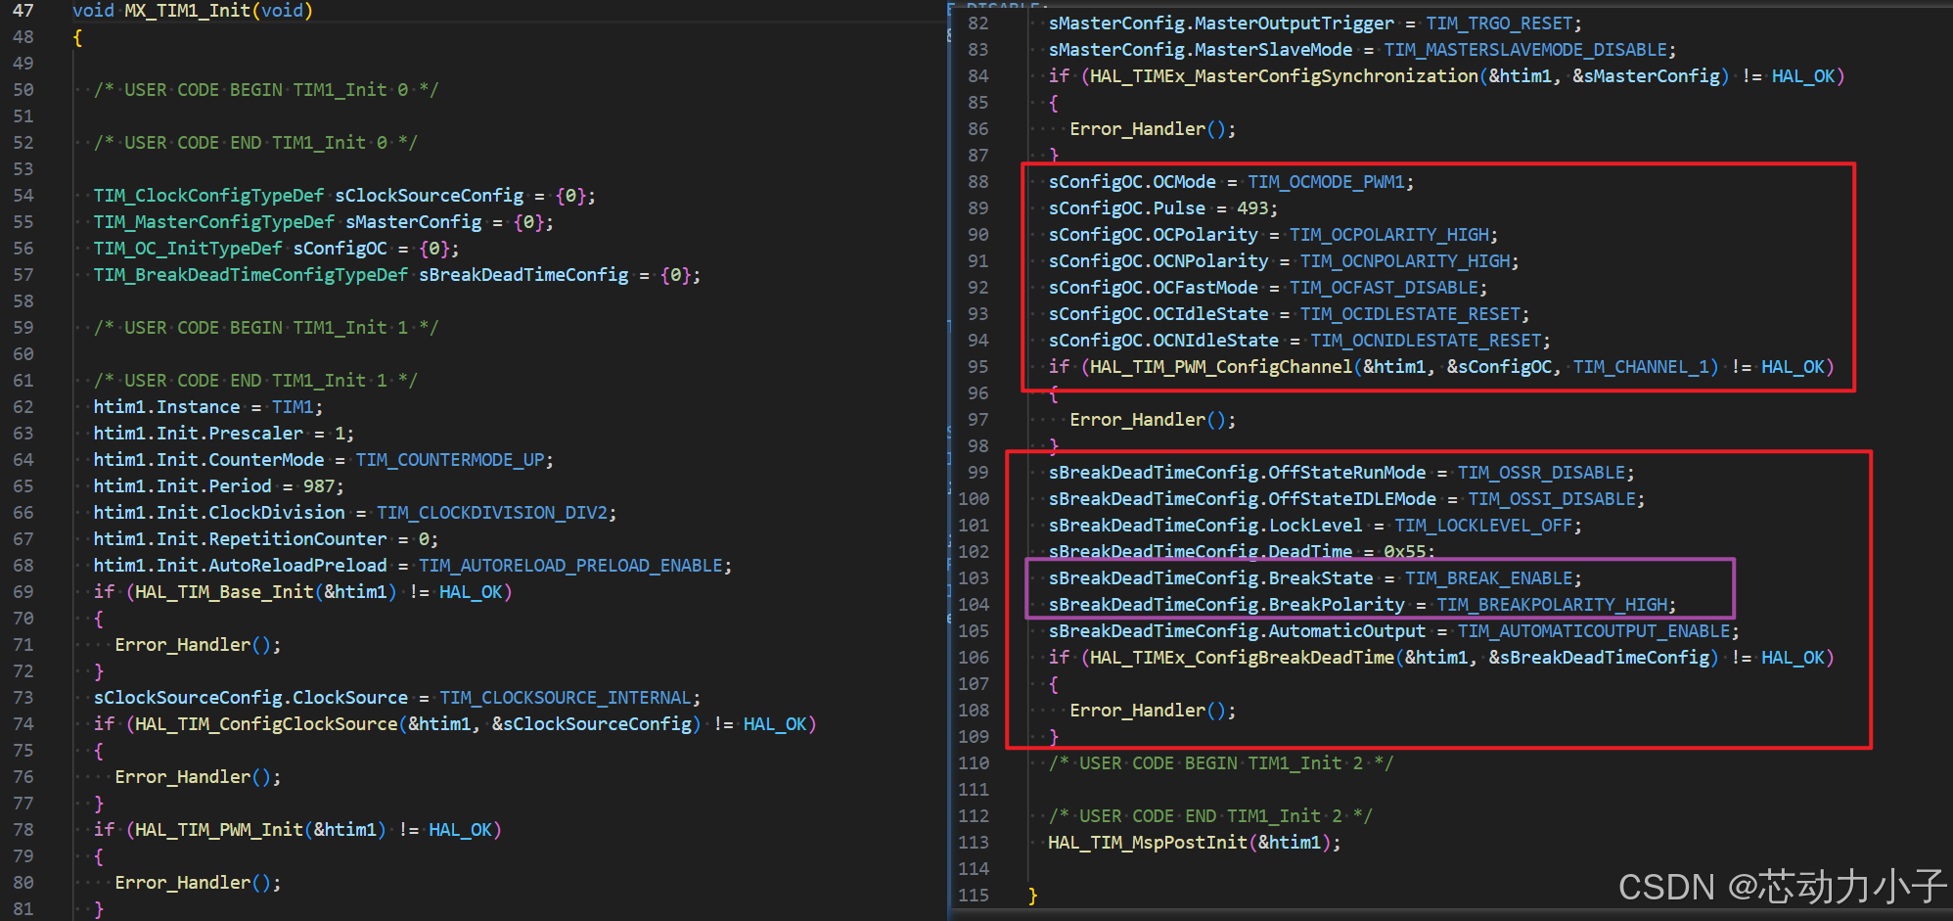The width and height of the screenshot is (1953, 921).
Task: Click USER CODE BEGIN TIM1_Init 2 comment
Action: (x=1221, y=763)
